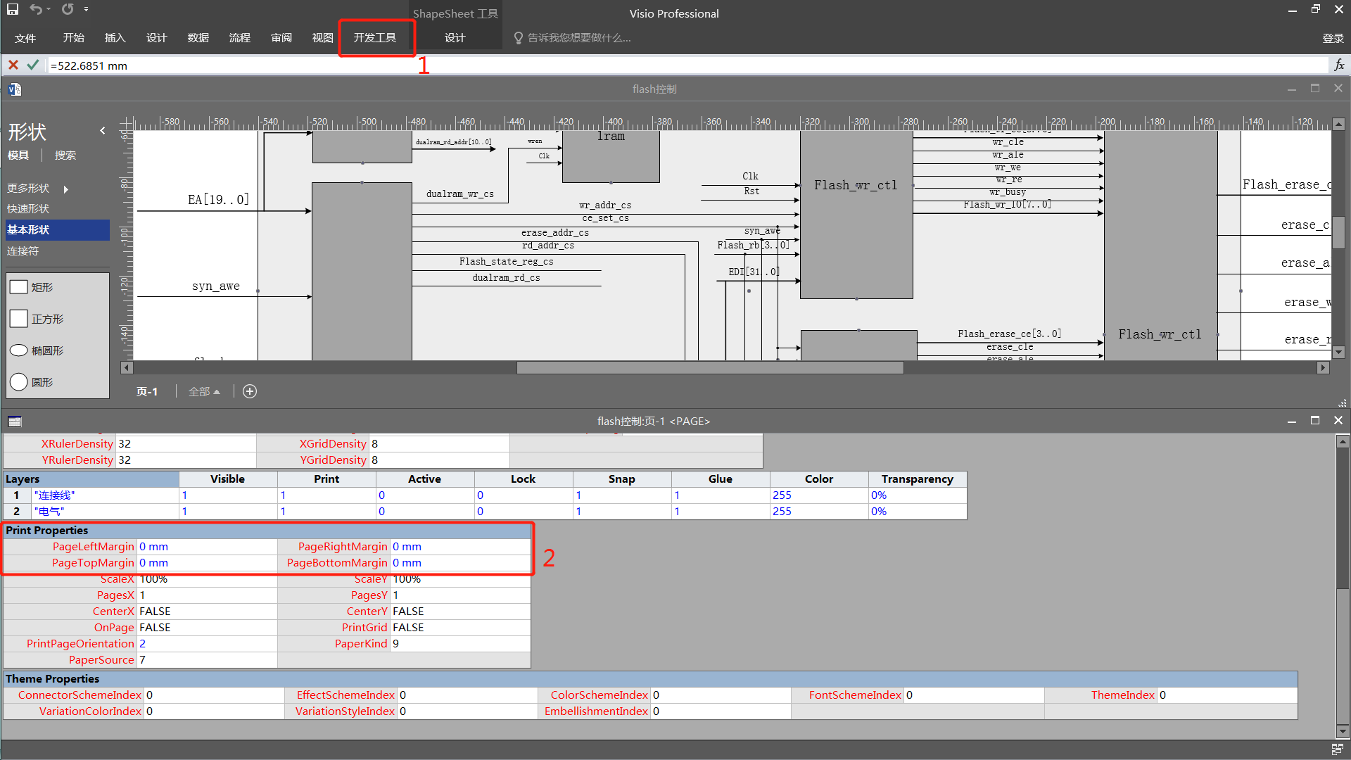Screen dimensions: 1351x760
Task: Open the 审阅 ribbon tab
Action: [x=281, y=38]
